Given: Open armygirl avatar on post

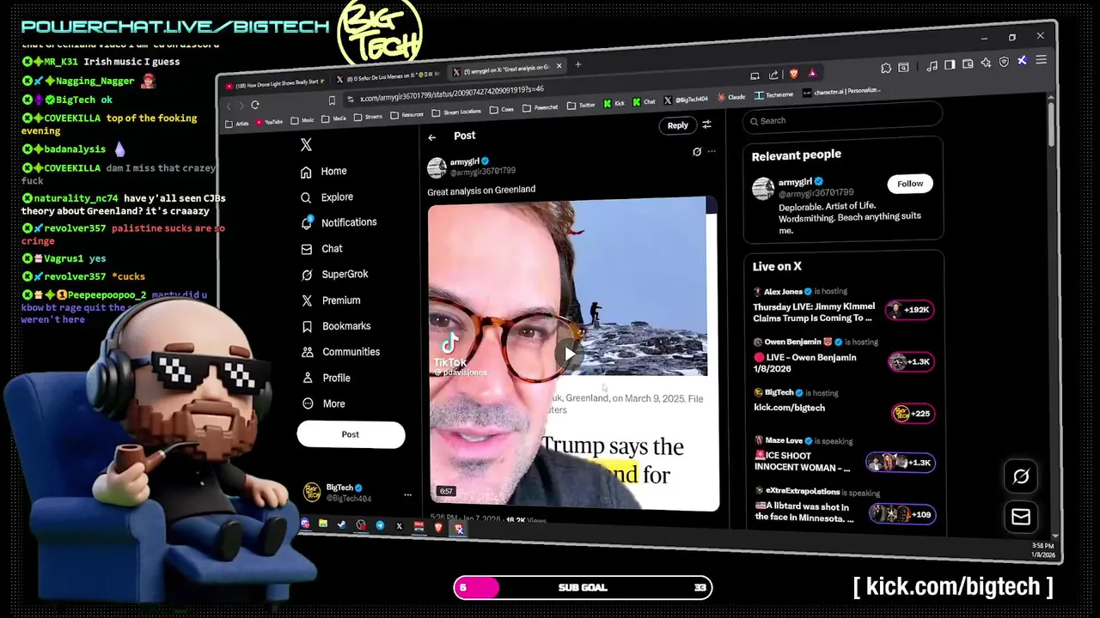Looking at the screenshot, I should pyautogui.click(x=437, y=167).
